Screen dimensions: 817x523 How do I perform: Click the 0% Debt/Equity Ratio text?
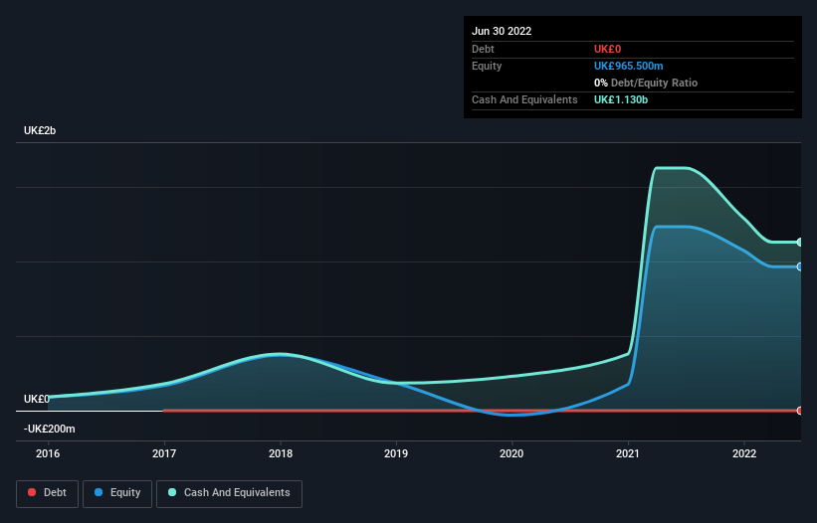646,83
